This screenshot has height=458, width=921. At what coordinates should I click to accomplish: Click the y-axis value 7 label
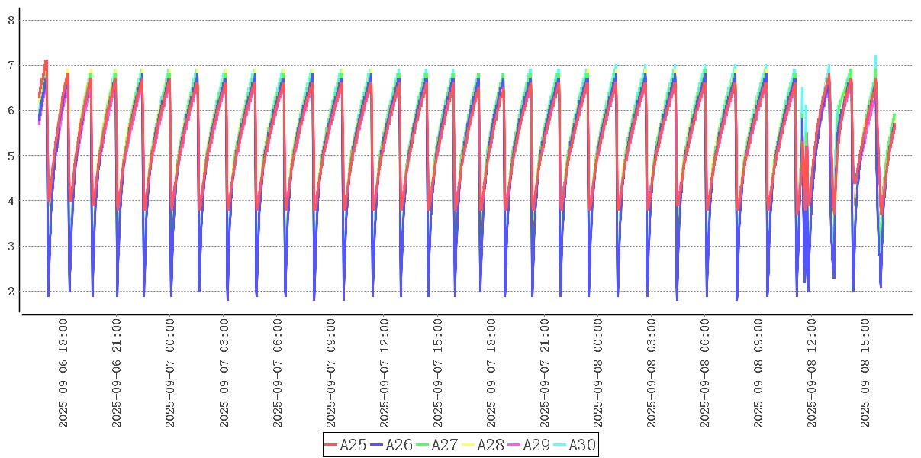tap(11, 66)
